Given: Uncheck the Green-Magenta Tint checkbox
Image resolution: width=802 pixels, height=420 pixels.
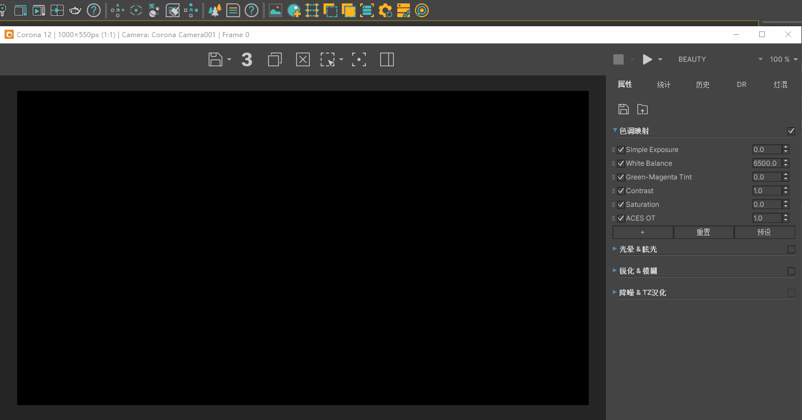Looking at the screenshot, I should [621, 177].
